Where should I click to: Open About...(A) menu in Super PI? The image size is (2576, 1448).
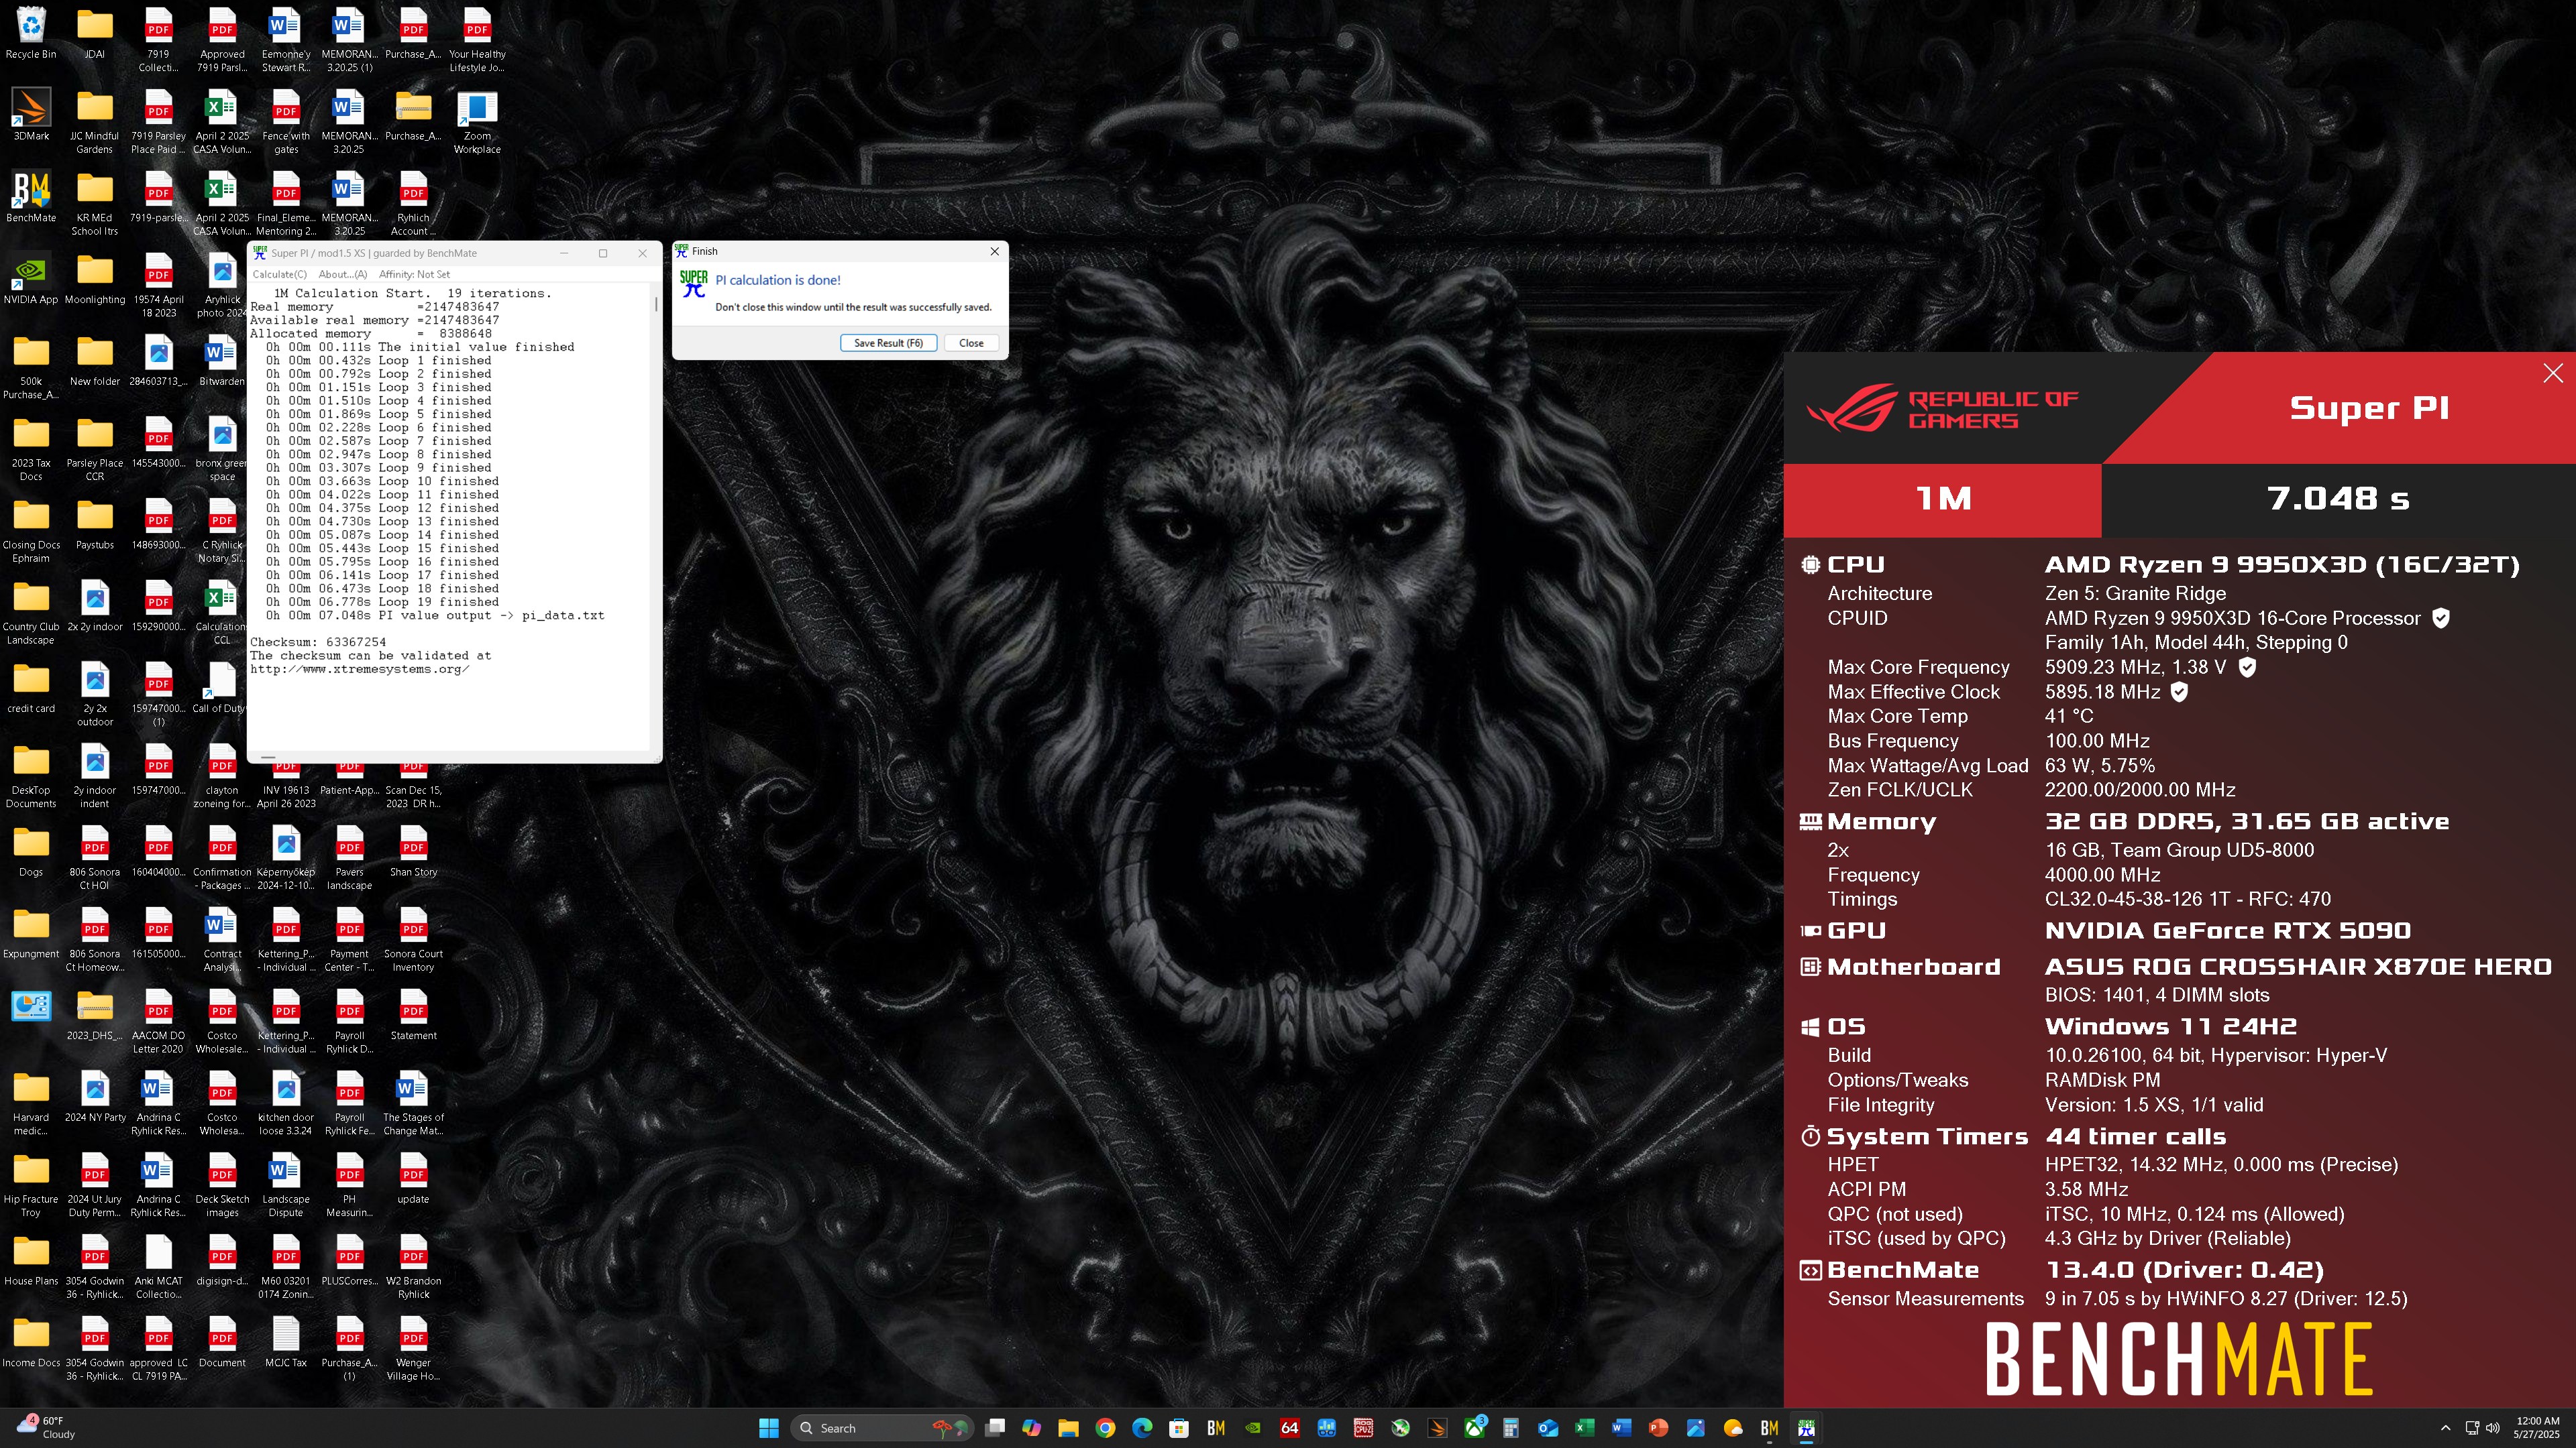pos(343,274)
